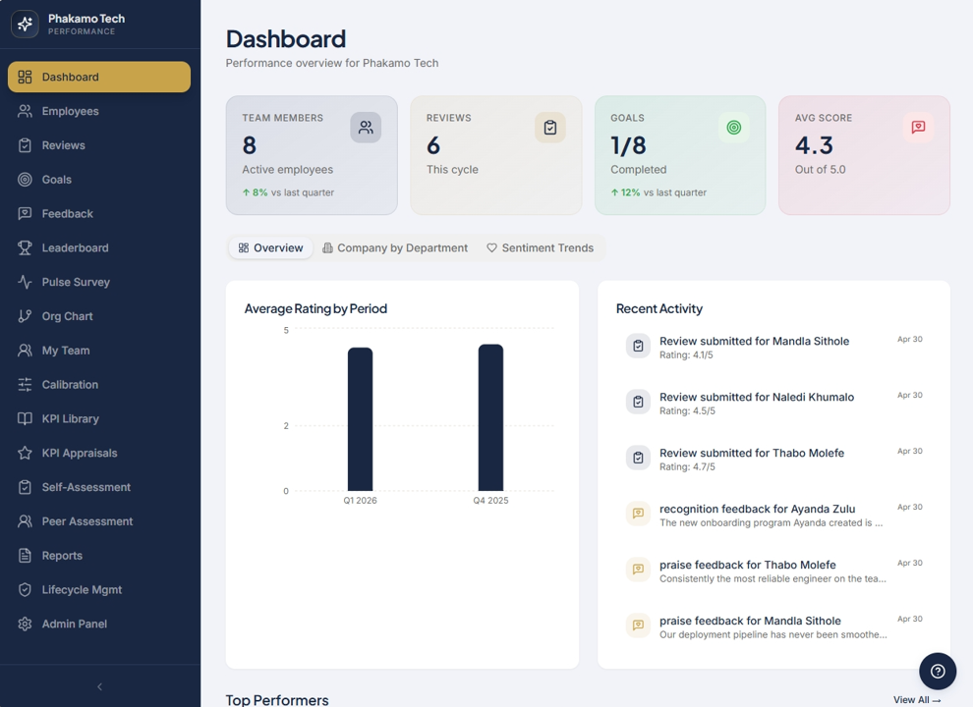
Task: Click the 'Average Rating by Period' title
Action: (315, 309)
